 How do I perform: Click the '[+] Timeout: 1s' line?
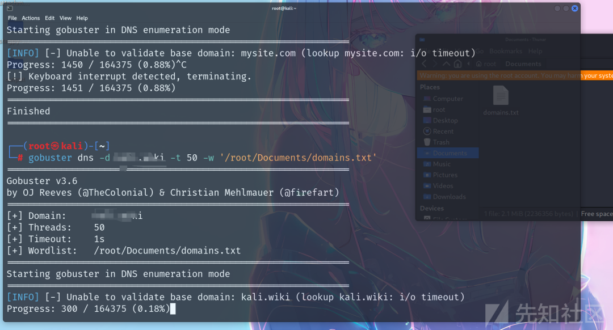tap(56, 239)
